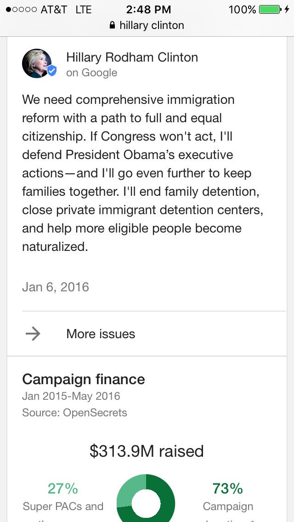Tap the 73% Campaign figure
Image resolution: width=294 pixels, height=522 pixels.
[x=227, y=488]
